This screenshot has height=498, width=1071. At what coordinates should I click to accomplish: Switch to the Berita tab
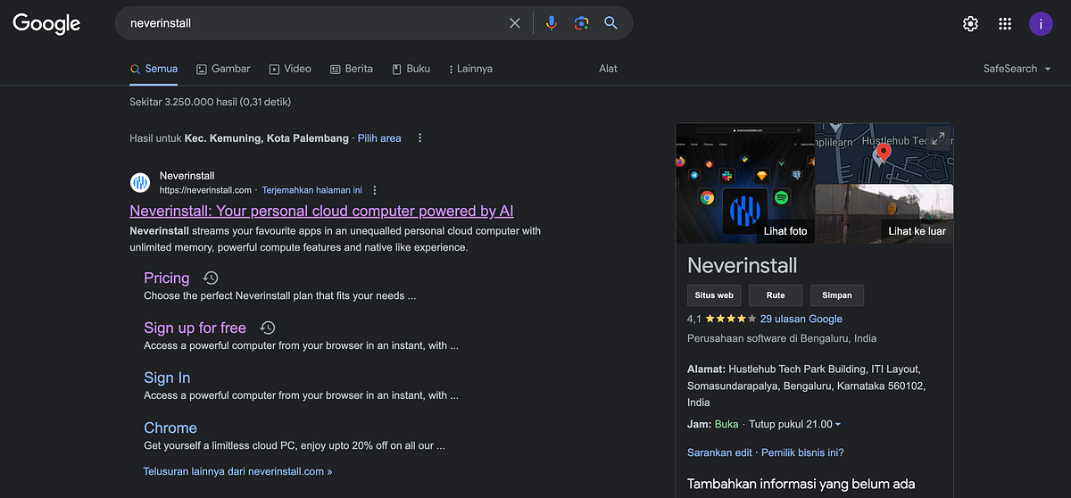pyautogui.click(x=352, y=69)
